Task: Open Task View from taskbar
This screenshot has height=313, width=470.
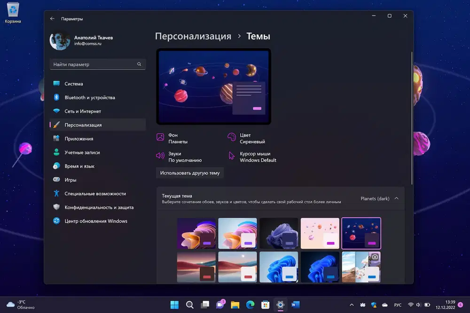Action: [205, 305]
